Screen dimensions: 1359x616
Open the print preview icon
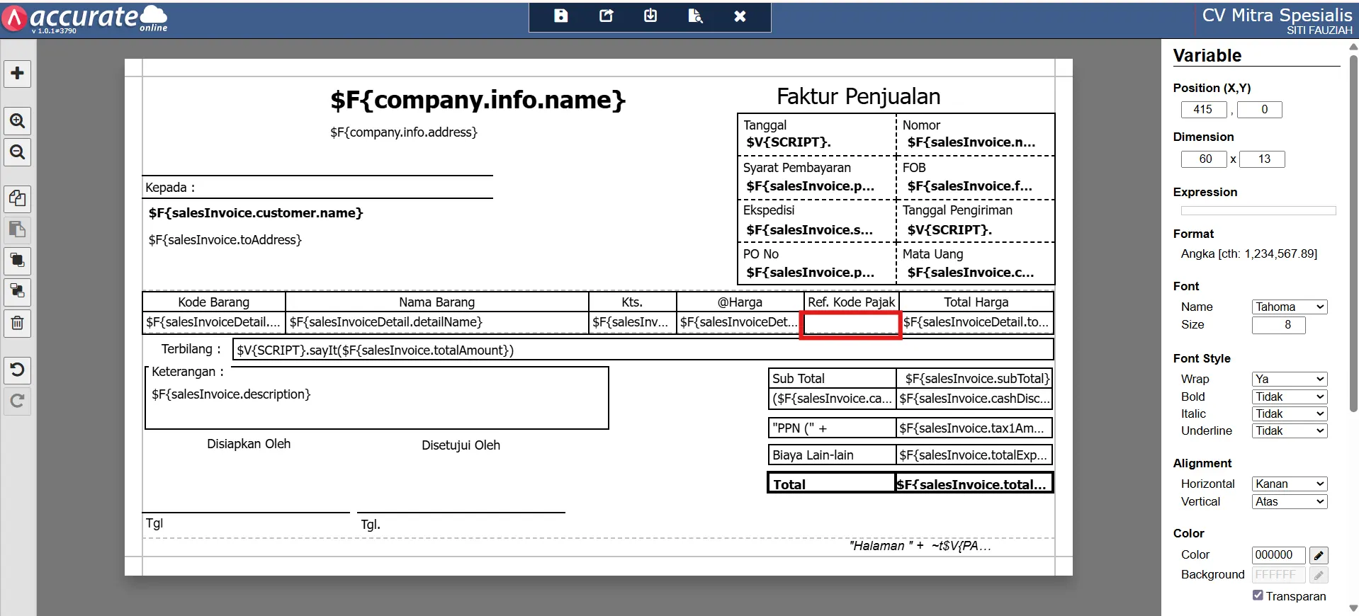click(695, 16)
